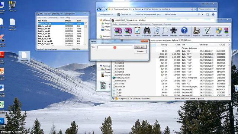The image size is (238, 134).
Task: Open the Commands menu in IMG Tool
Action: [x=52, y=17]
